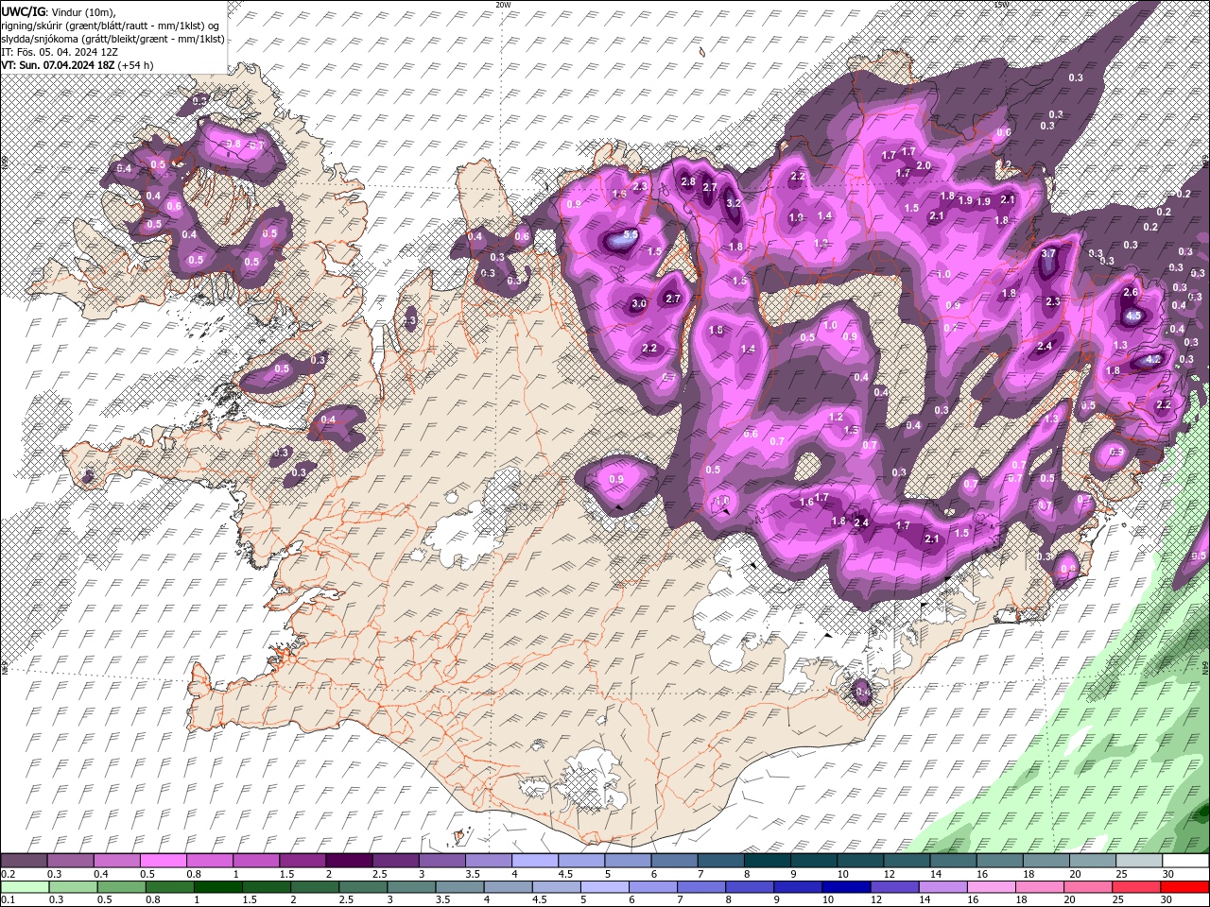This screenshot has height=907, width=1210.
Task: Select the light pink 16–18 swatch in lower legend
Action: pos(991,886)
